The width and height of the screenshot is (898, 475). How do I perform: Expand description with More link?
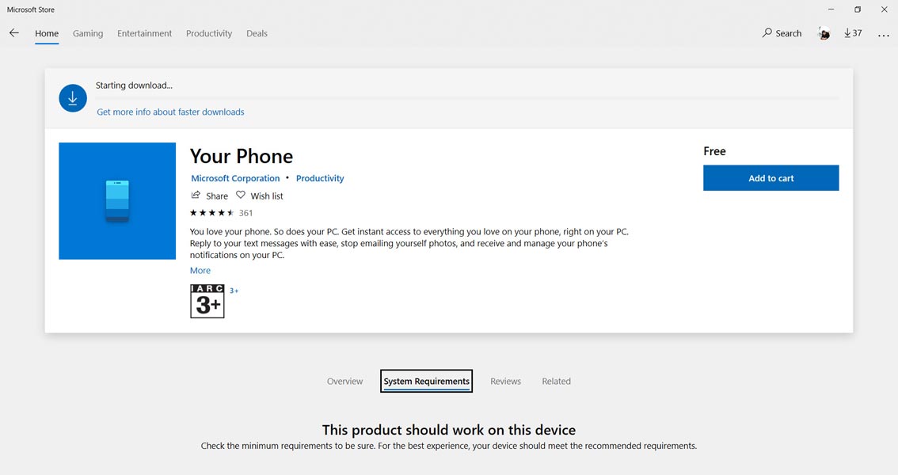[200, 271]
